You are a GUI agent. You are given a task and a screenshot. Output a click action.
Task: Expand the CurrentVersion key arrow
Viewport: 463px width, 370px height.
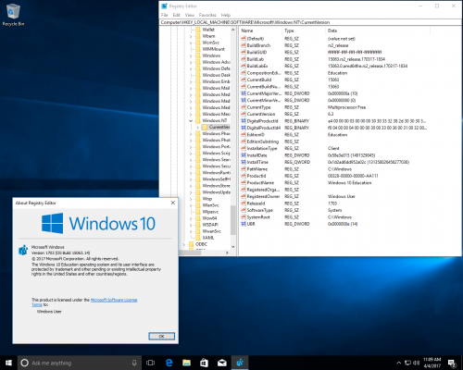pyautogui.click(x=197, y=127)
